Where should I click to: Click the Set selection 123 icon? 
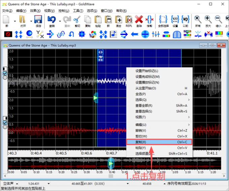click(x=175, y=20)
